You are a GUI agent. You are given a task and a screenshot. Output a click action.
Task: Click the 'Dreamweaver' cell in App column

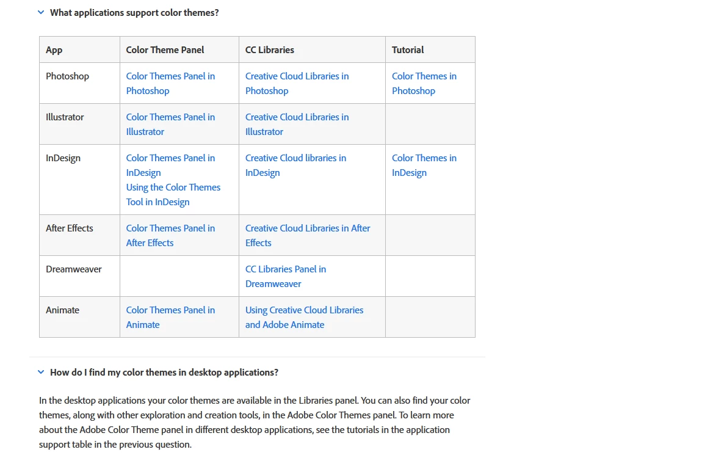pos(80,276)
